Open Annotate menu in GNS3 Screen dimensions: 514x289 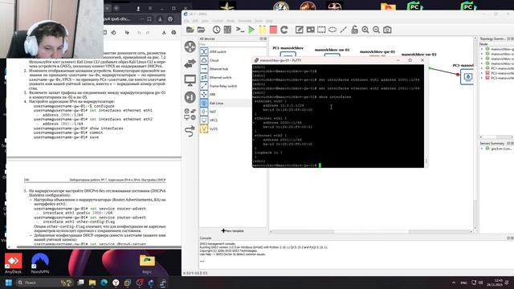click(244, 21)
